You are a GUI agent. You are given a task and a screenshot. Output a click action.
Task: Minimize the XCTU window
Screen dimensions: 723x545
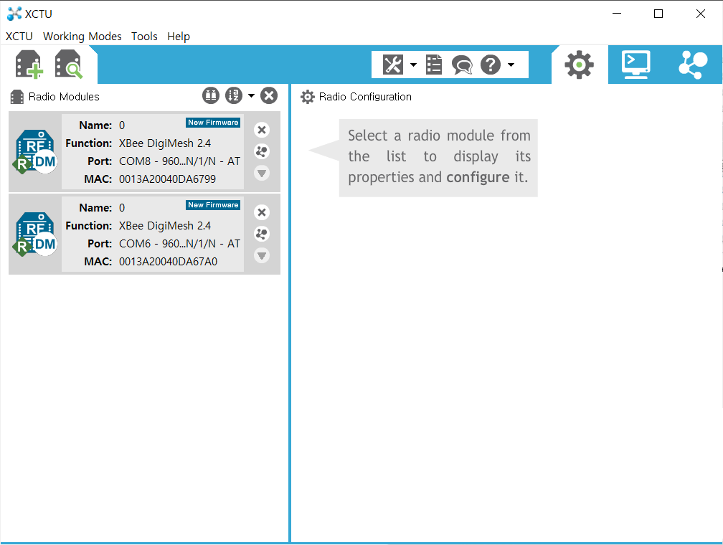click(617, 14)
